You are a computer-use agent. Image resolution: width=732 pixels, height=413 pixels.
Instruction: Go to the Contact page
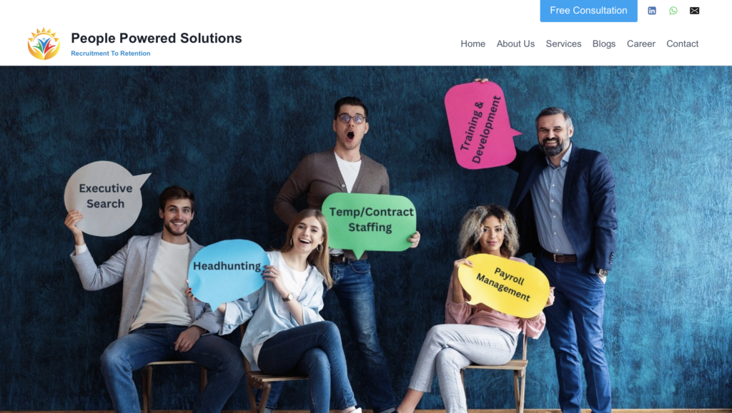point(683,44)
